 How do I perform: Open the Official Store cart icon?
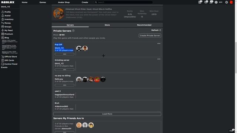(3, 57)
